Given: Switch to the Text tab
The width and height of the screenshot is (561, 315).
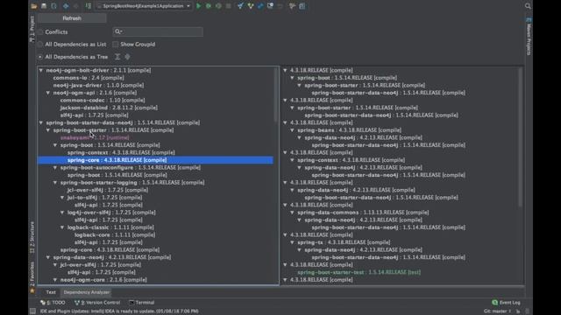Looking at the screenshot, I should 51,292.
